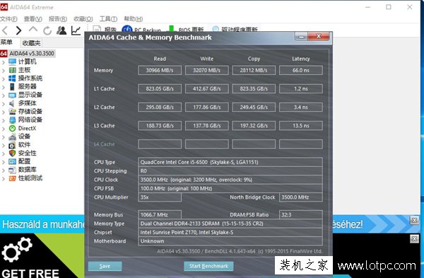Viewport: 424px width, 278px height.
Task: Close the Cache & Memory Benchmark dialog
Action: tap(319, 36)
